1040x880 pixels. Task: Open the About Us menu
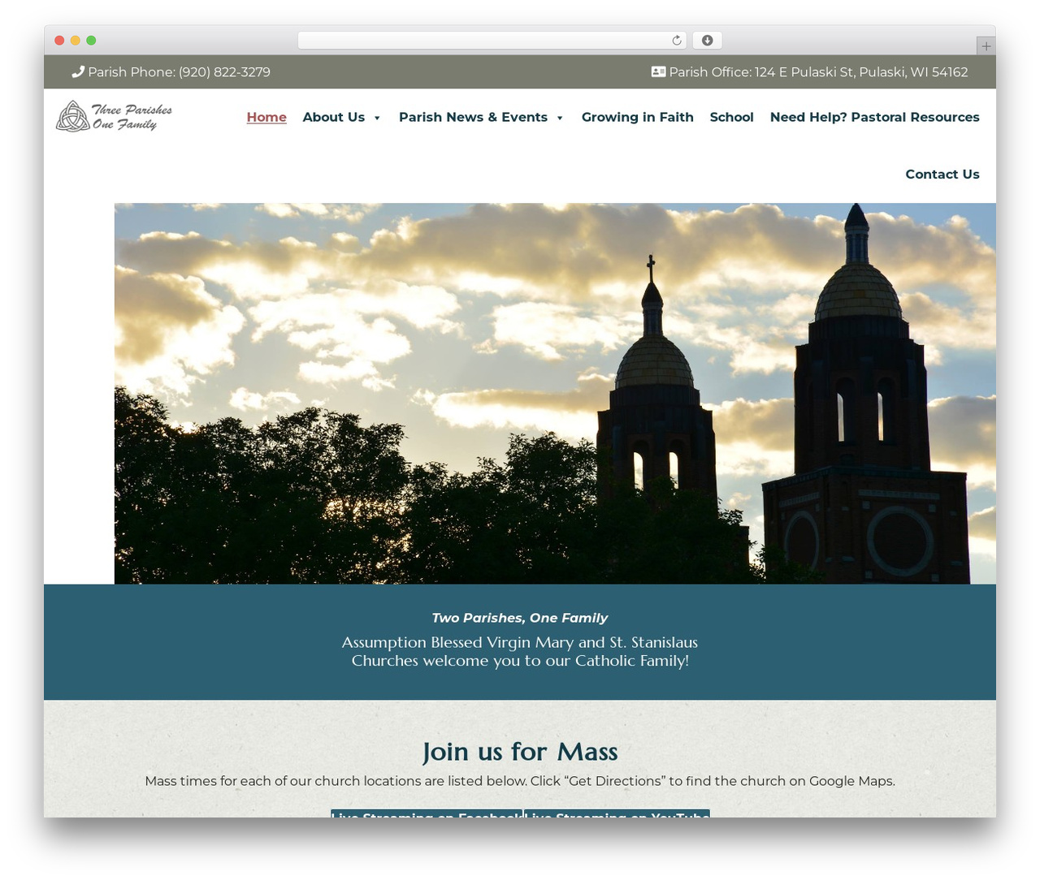click(x=334, y=117)
